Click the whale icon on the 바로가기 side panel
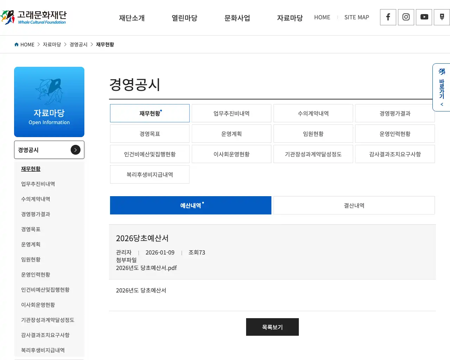Image resolution: width=450 pixels, height=360 pixels. tap(442, 72)
